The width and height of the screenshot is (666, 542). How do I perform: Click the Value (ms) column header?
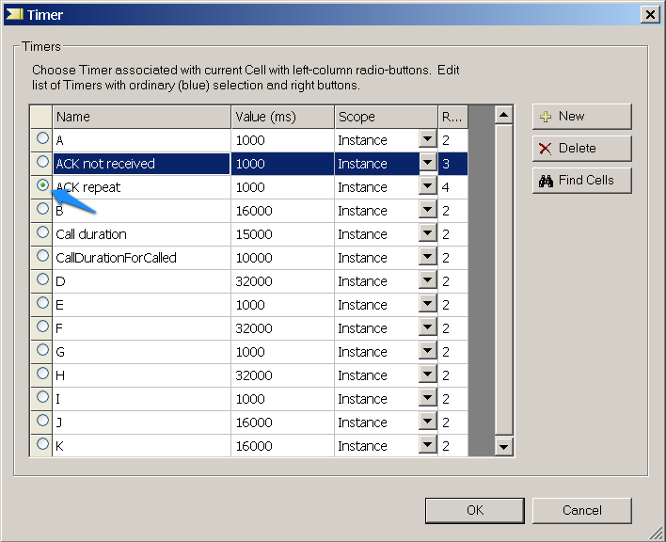click(282, 117)
